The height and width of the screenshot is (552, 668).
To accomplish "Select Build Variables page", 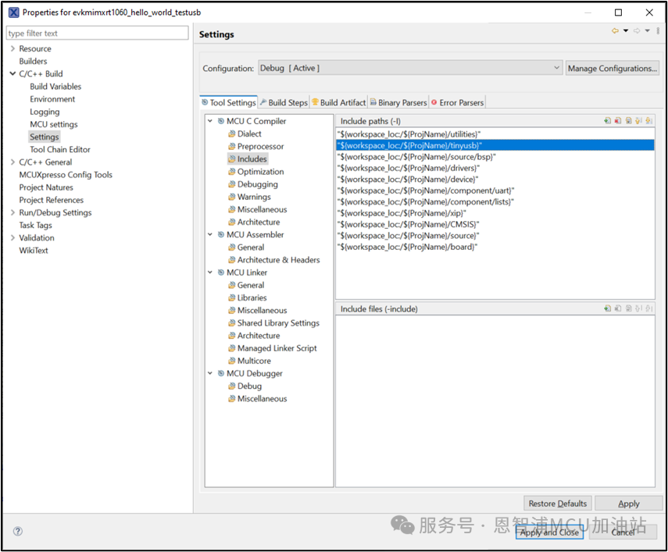I will click(x=55, y=87).
